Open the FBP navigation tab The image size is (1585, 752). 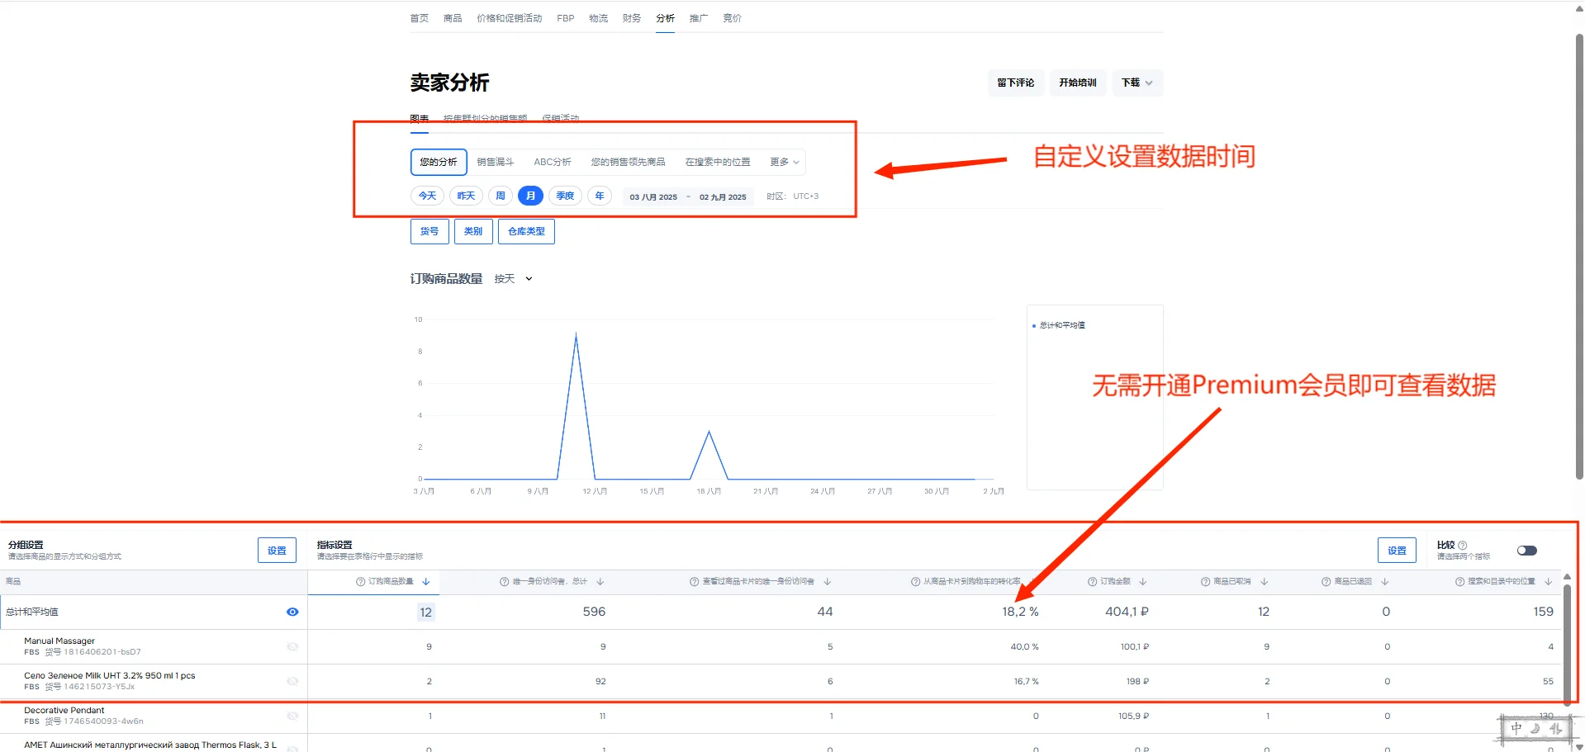(x=566, y=18)
